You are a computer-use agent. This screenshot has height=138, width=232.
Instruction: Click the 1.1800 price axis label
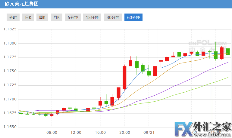[10, 43]
